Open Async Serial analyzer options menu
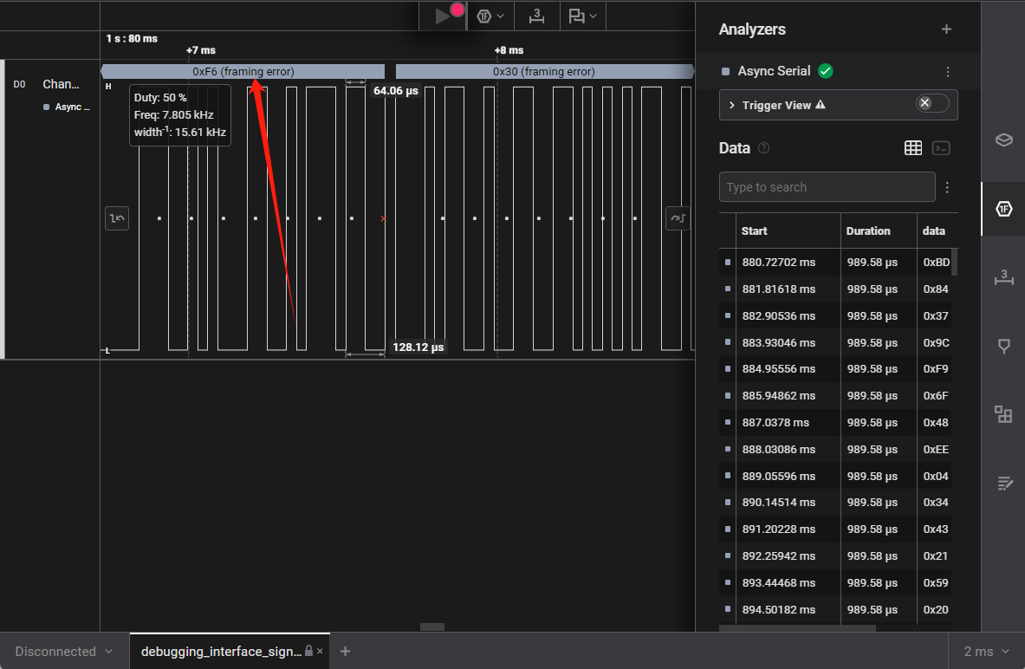 (948, 72)
